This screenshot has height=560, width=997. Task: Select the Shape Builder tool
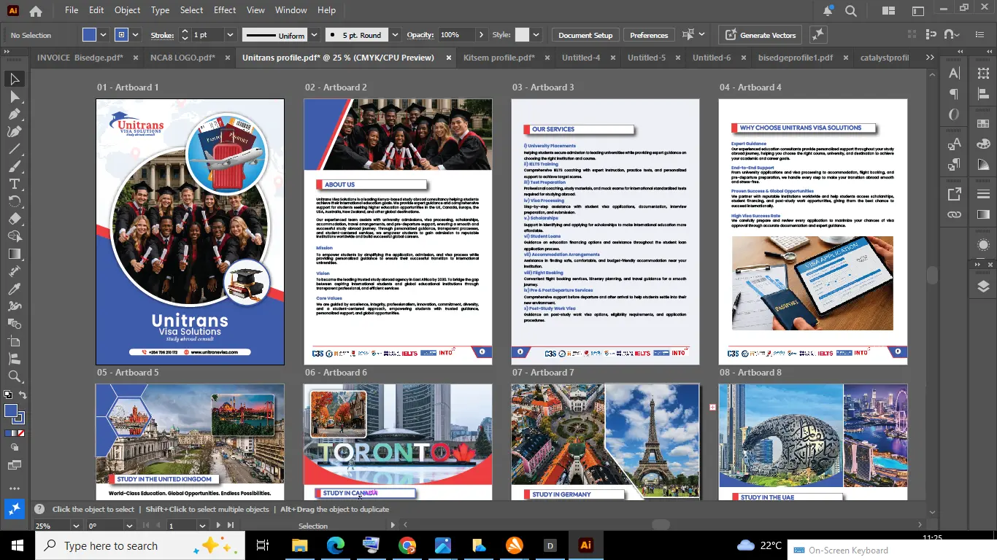click(15, 236)
